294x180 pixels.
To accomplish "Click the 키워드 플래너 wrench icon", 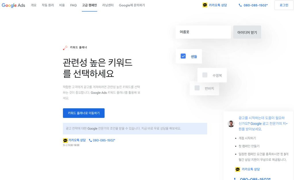I will pos(65,48).
